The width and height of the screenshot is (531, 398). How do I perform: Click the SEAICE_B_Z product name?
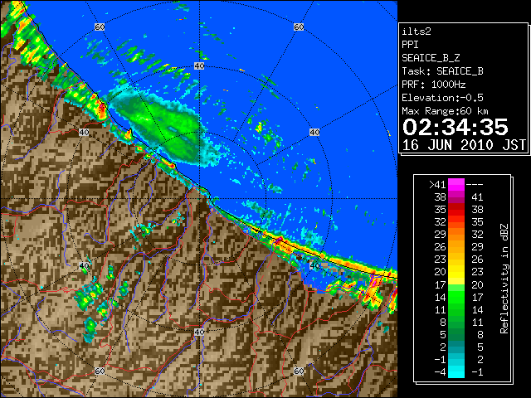[x=431, y=58]
